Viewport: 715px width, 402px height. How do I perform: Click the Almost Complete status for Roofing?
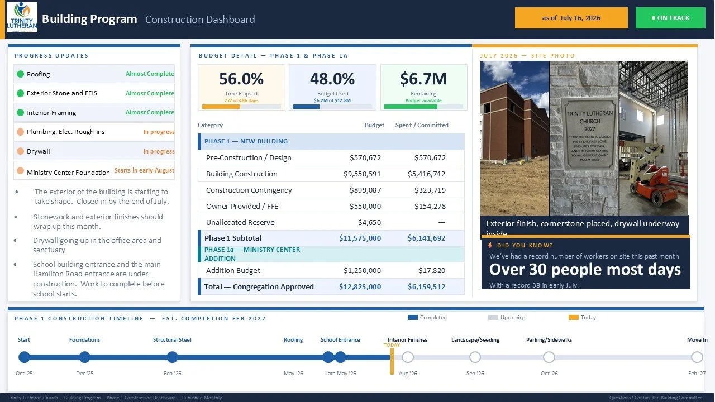150,74
